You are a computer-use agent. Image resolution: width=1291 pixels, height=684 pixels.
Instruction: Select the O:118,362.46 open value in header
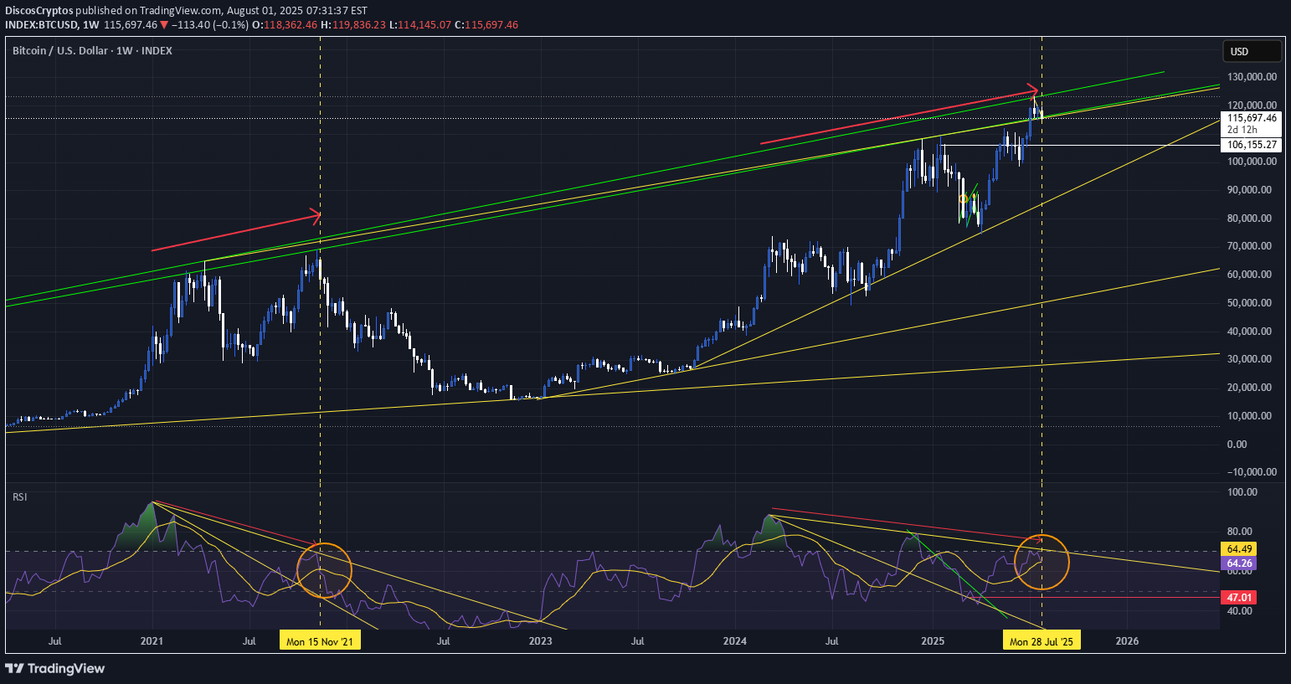tap(285, 25)
